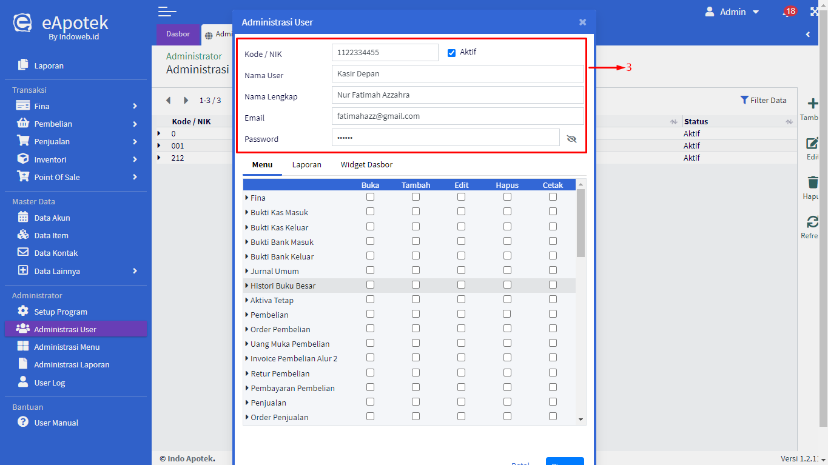Click the Laporan icon in sidebar
This screenshot has height=465, width=828.
(23, 65)
